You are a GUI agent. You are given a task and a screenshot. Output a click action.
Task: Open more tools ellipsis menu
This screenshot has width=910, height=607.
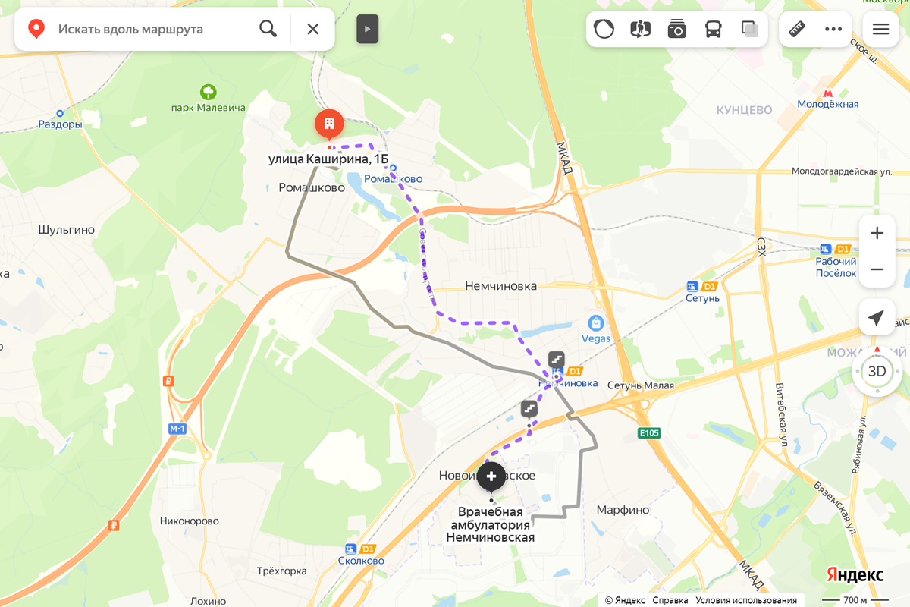833,29
